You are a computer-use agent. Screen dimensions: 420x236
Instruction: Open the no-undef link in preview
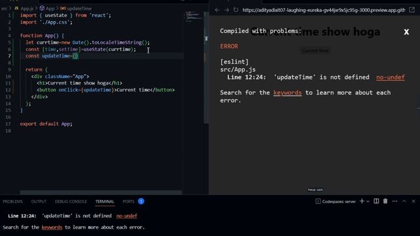tap(390, 77)
